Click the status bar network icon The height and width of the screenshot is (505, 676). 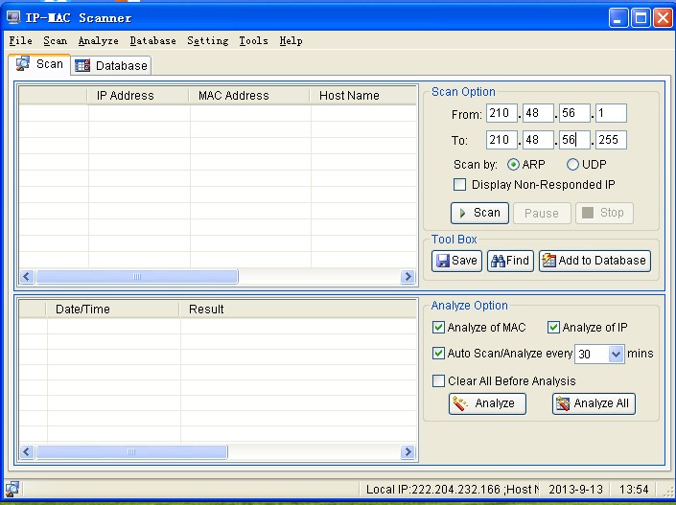[x=12, y=489]
